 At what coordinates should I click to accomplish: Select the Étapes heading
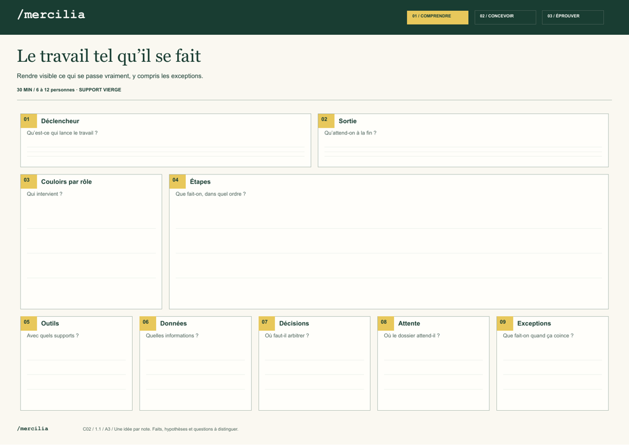[200, 182]
